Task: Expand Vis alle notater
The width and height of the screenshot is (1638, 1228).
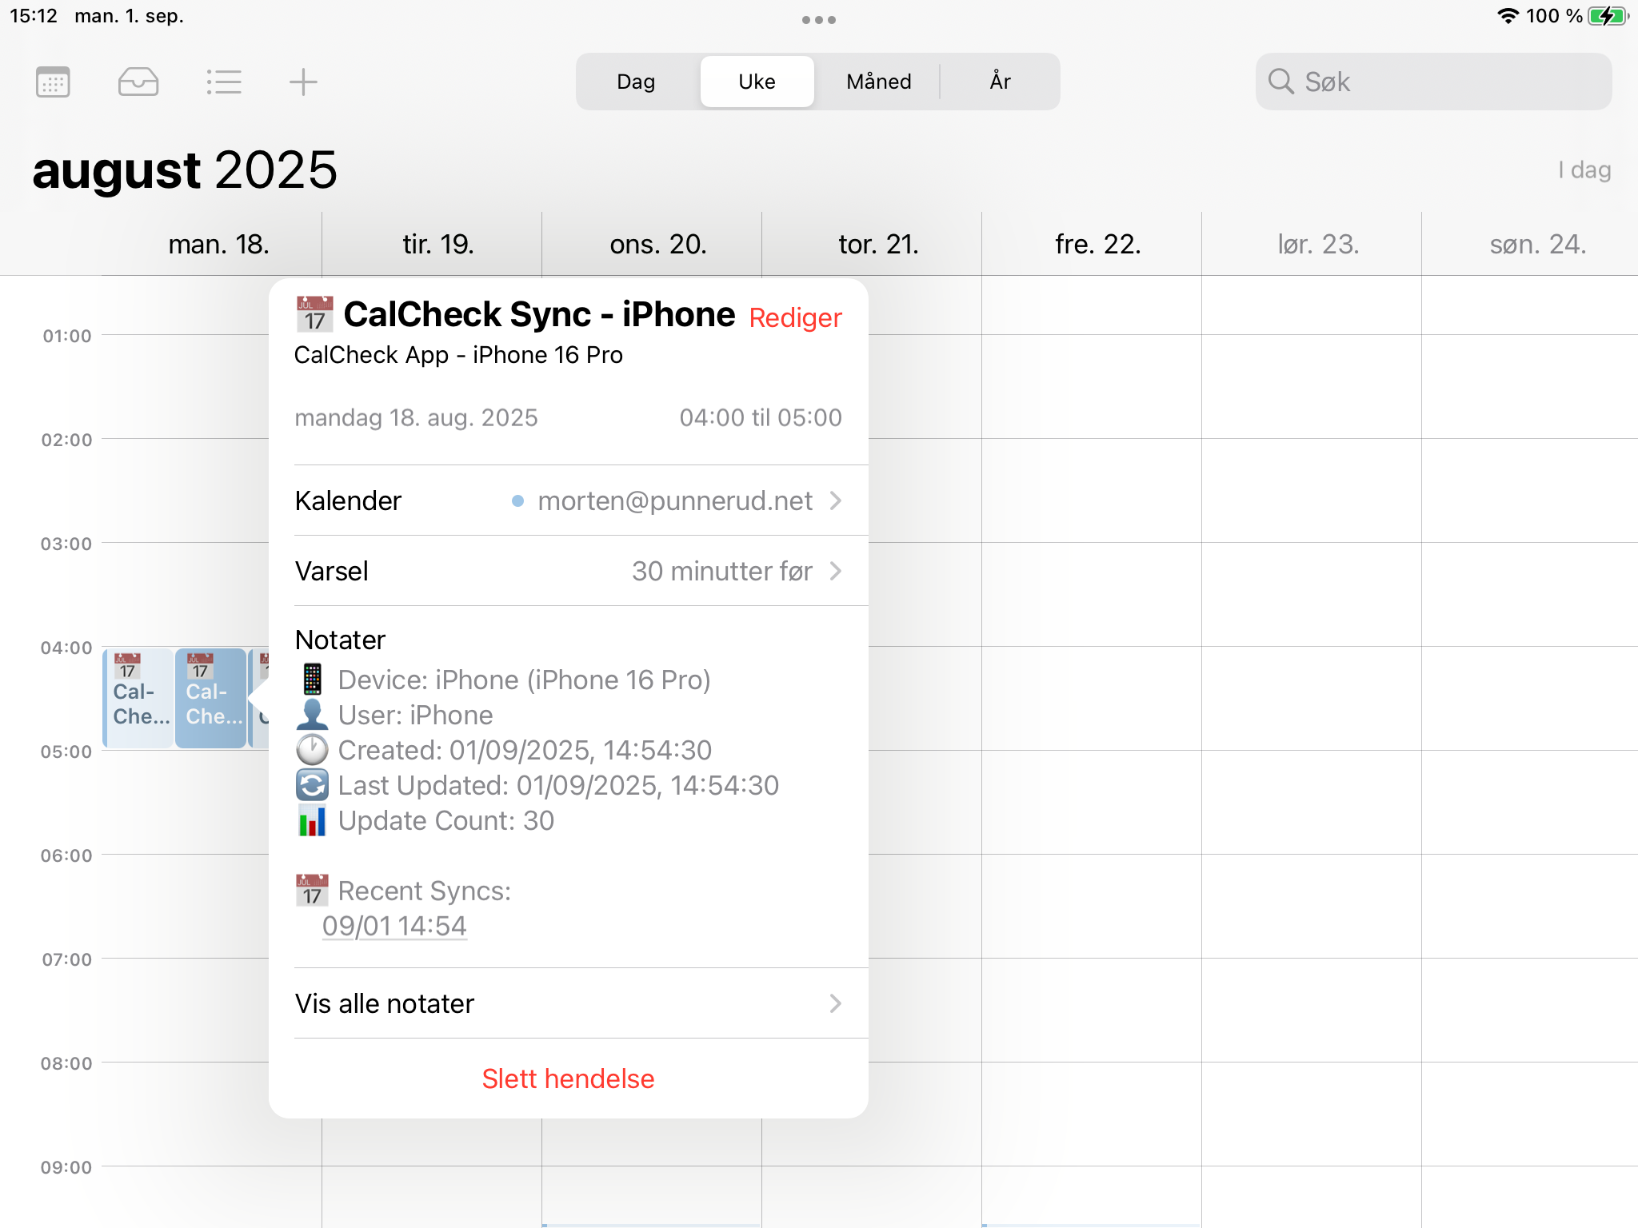Action: coord(568,1003)
